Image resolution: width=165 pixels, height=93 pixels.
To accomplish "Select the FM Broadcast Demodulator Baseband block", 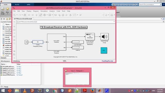I will pyautogui.click(x=90, y=37).
